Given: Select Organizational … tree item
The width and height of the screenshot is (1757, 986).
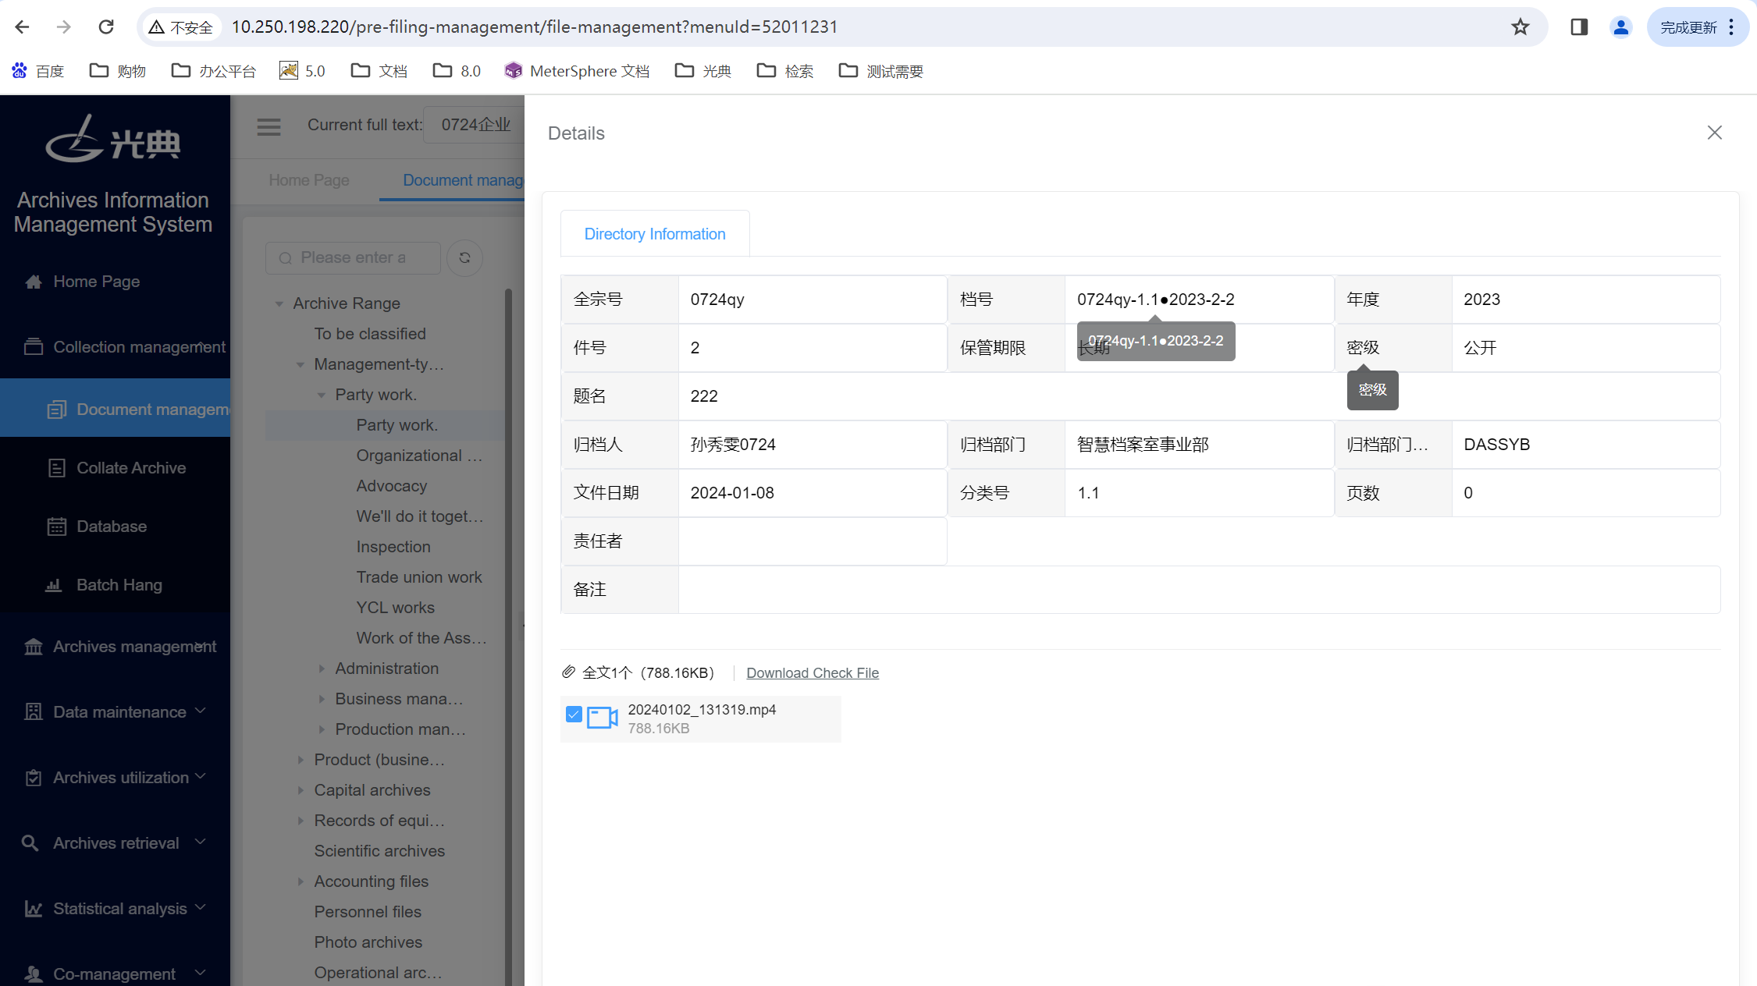Looking at the screenshot, I should pos(419,456).
